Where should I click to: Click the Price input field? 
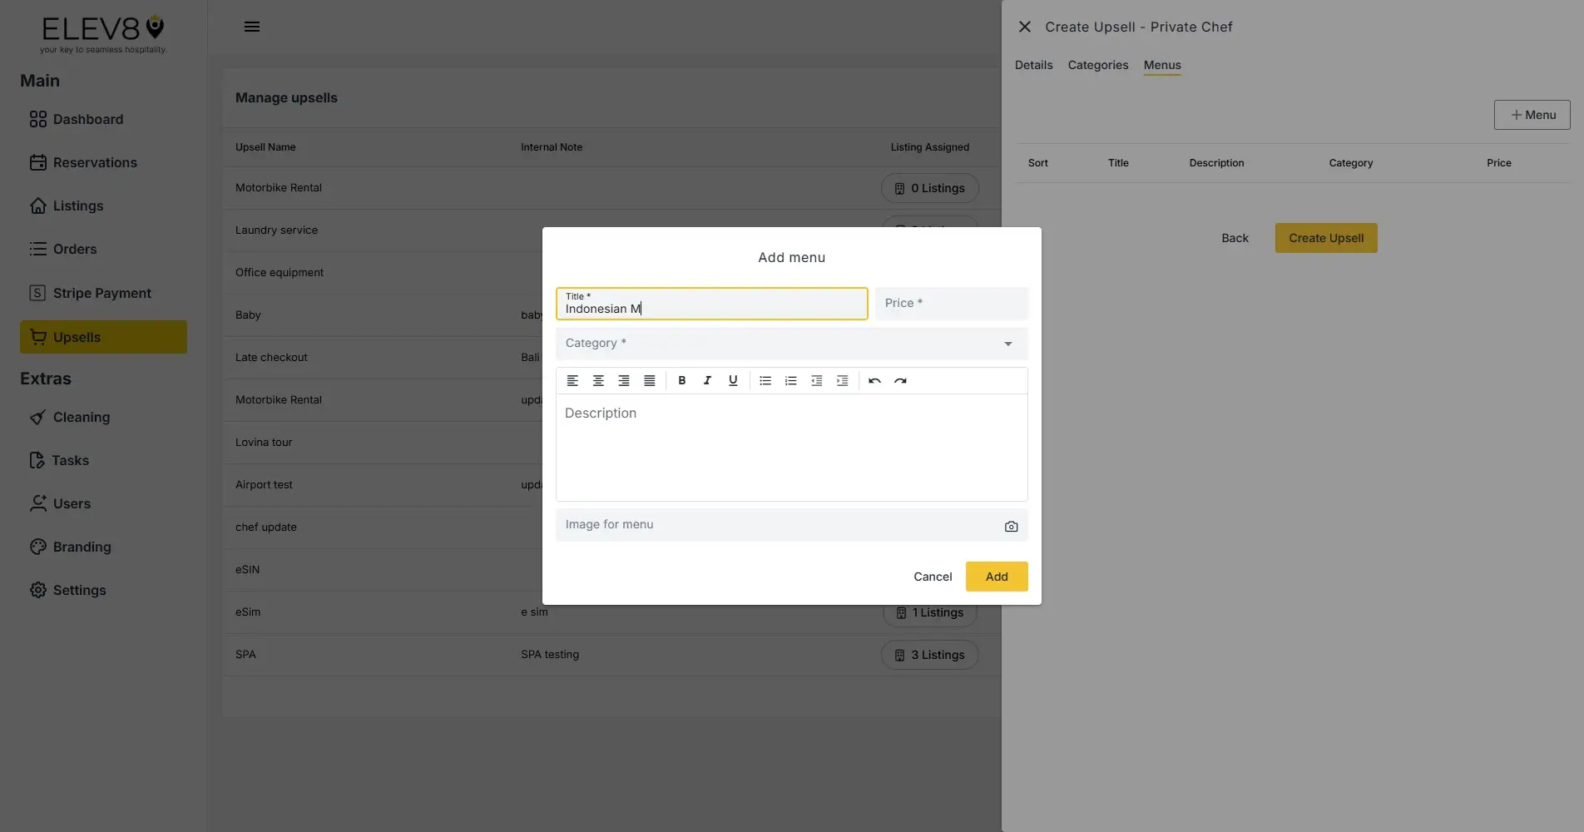952,303
